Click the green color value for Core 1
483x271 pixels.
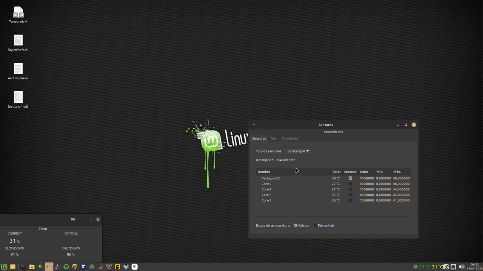tap(366, 189)
